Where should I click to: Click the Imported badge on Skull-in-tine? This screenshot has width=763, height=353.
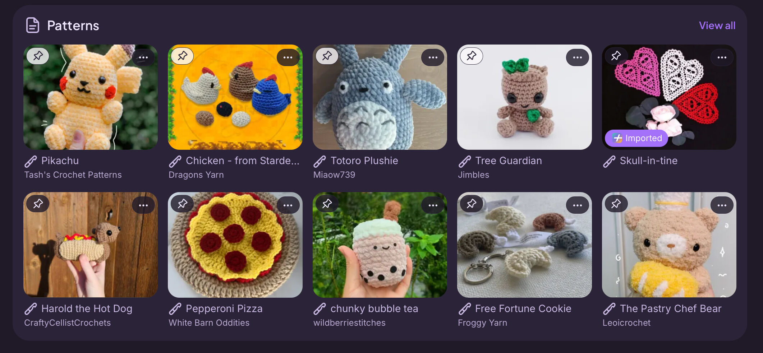pyautogui.click(x=636, y=138)
